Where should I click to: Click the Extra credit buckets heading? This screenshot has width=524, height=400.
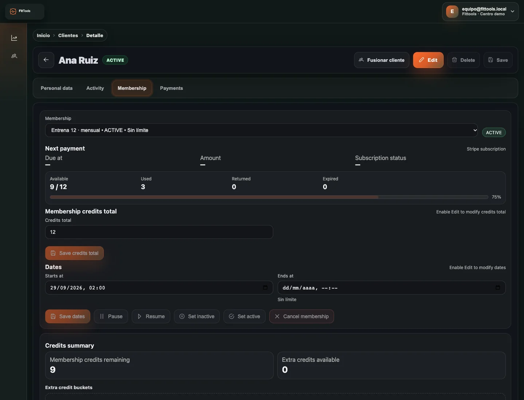click(69, 387)
